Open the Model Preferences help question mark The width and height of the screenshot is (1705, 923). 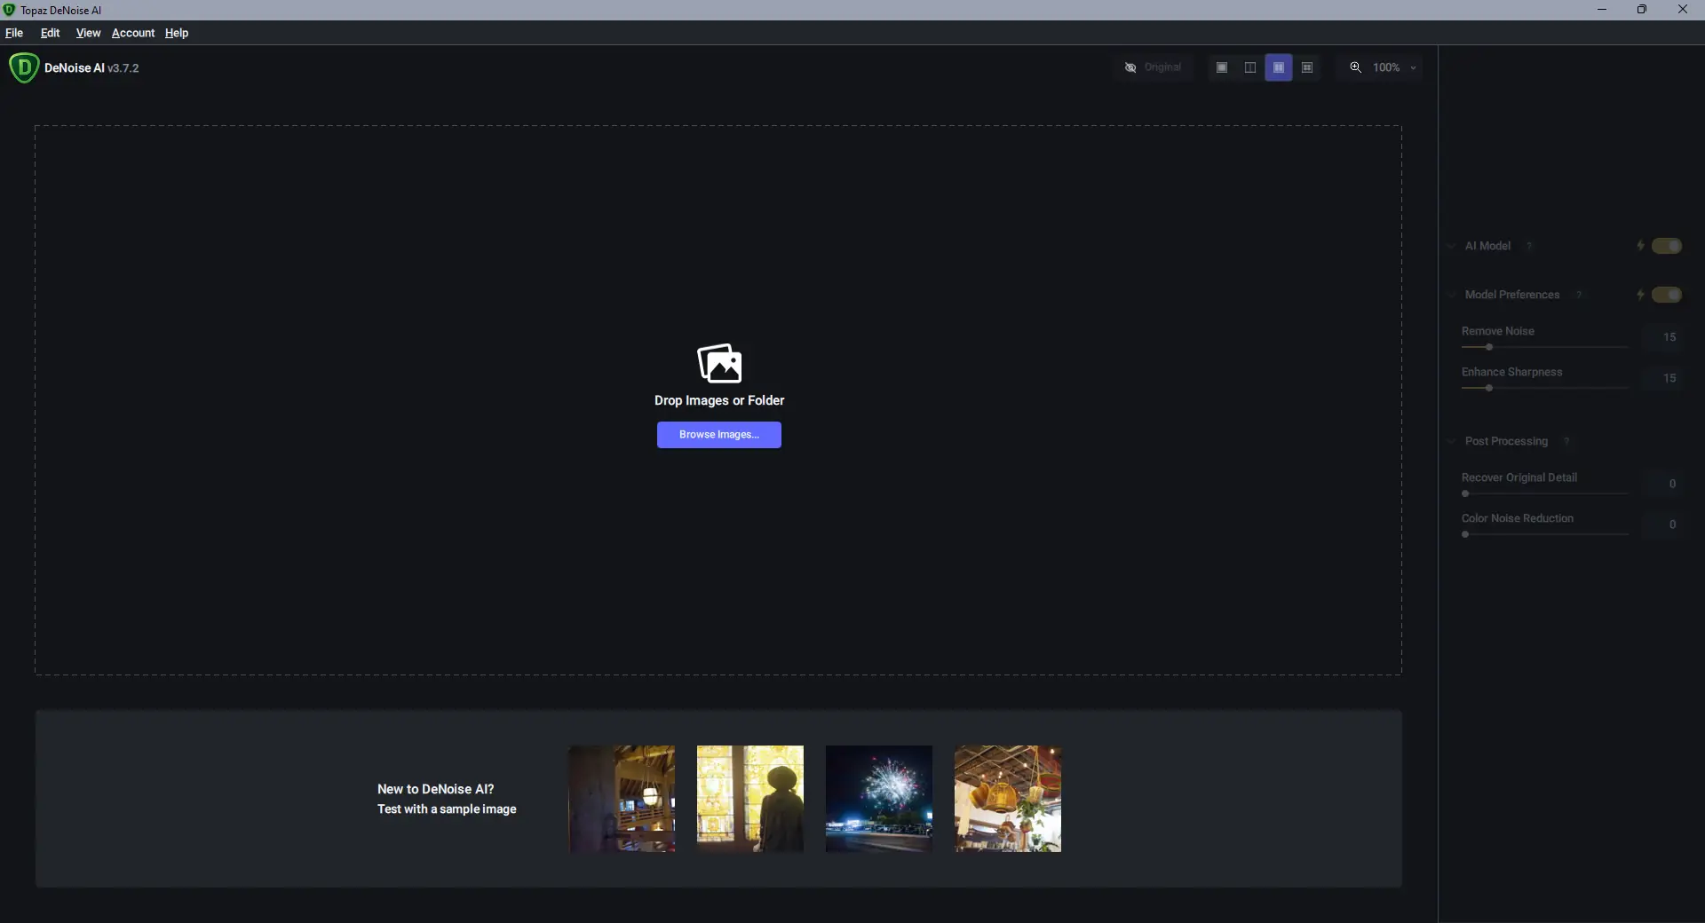pos(1579,295)
